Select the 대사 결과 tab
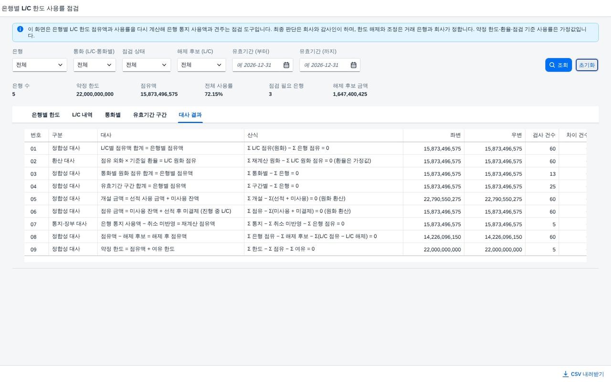The height and width of the screenshot is (382, 611). pos(190,115)
